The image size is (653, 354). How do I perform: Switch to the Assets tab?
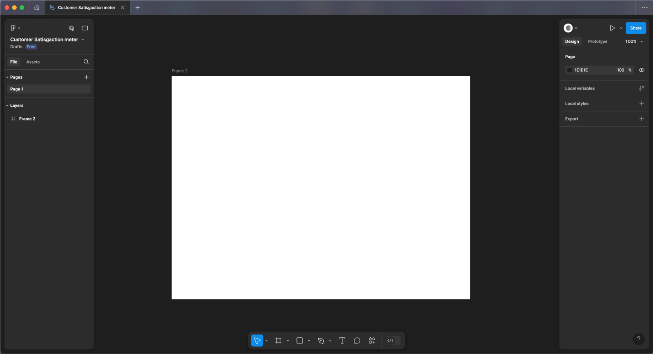click(x=33, y=62)
